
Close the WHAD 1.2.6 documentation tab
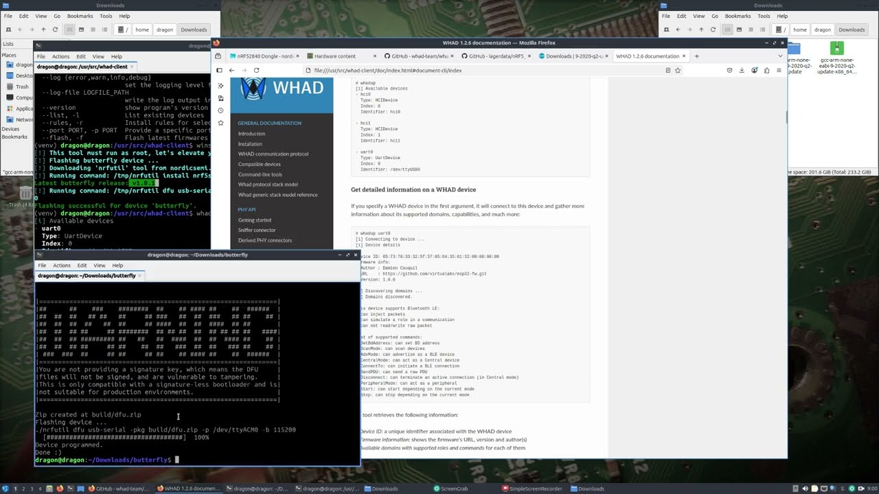coord(685,56)
